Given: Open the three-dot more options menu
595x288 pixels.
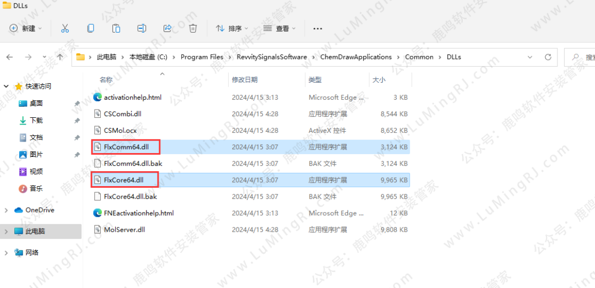Looking at the screenshot, I should click(318, 29).
